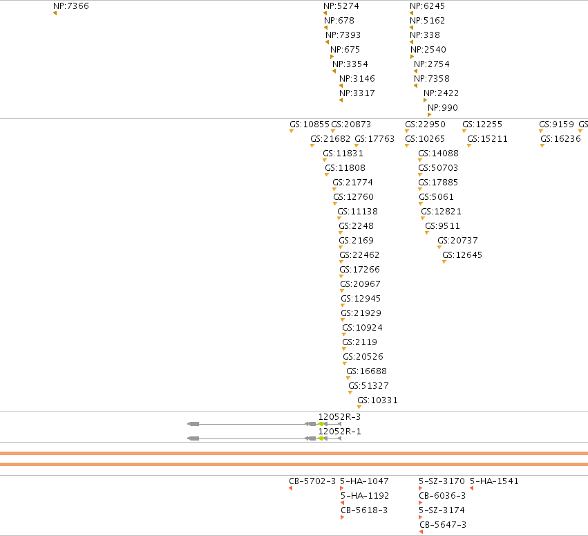Click the GS:16688 insertion label
This screenshot has height=536, width=588.
[366, 371]
